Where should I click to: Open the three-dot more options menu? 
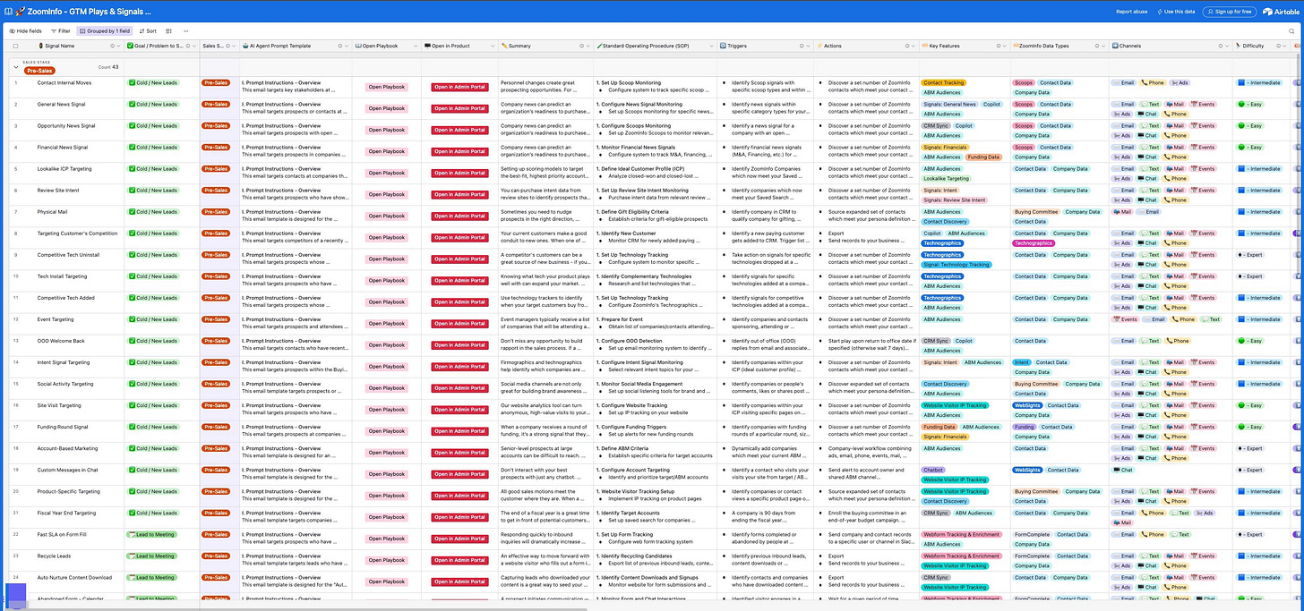pyautogui.click(x=186, y=30)
